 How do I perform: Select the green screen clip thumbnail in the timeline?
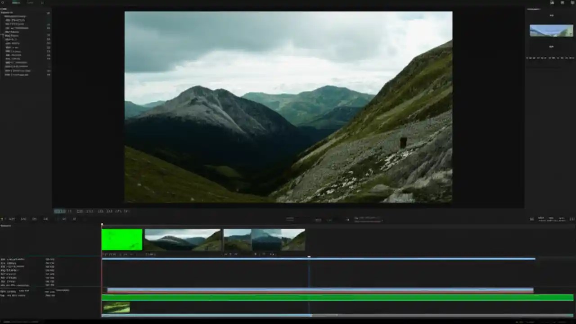(x=121, y=238)
